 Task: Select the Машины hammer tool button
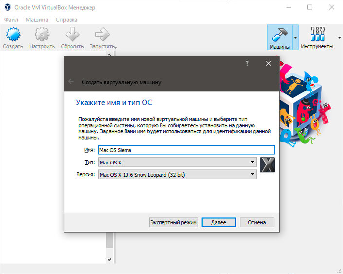pos(280,37)
